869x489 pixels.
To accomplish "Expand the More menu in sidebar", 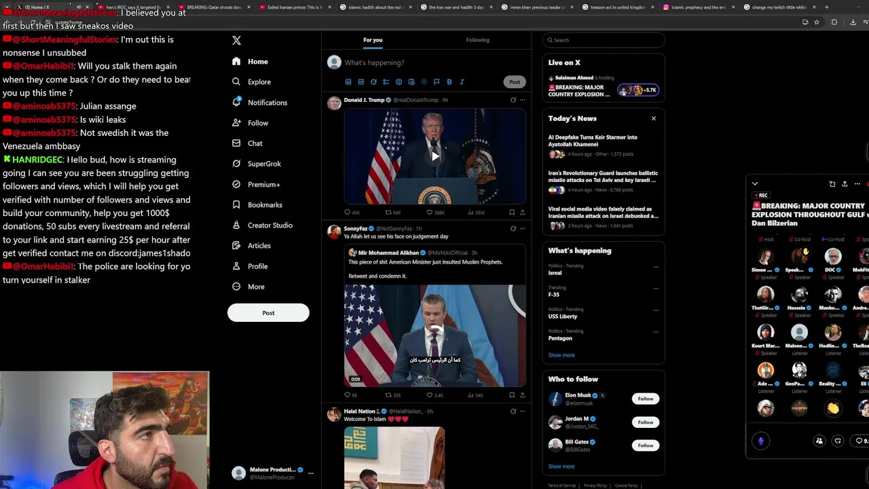I will point(248,287).
